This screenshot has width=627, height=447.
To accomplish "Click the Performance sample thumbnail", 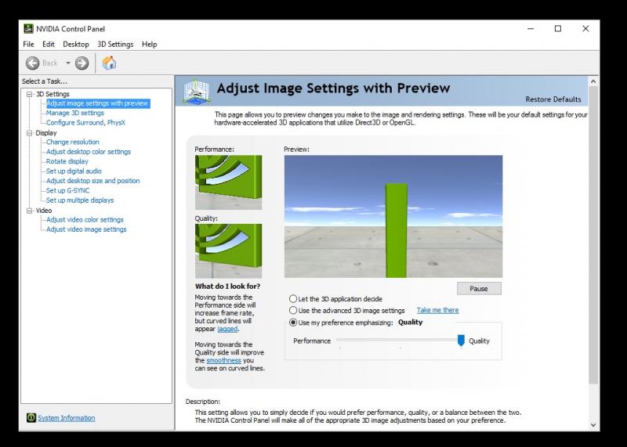I will tap(228, 182).
